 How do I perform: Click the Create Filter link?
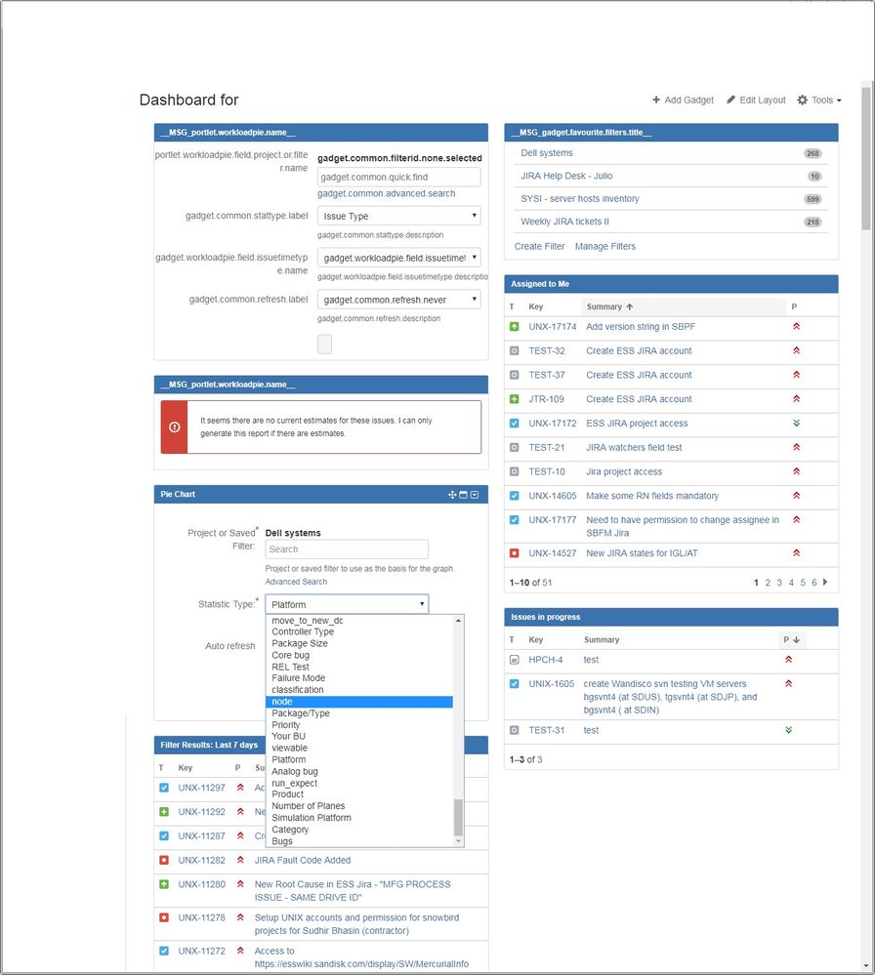(x=539, y=246)
